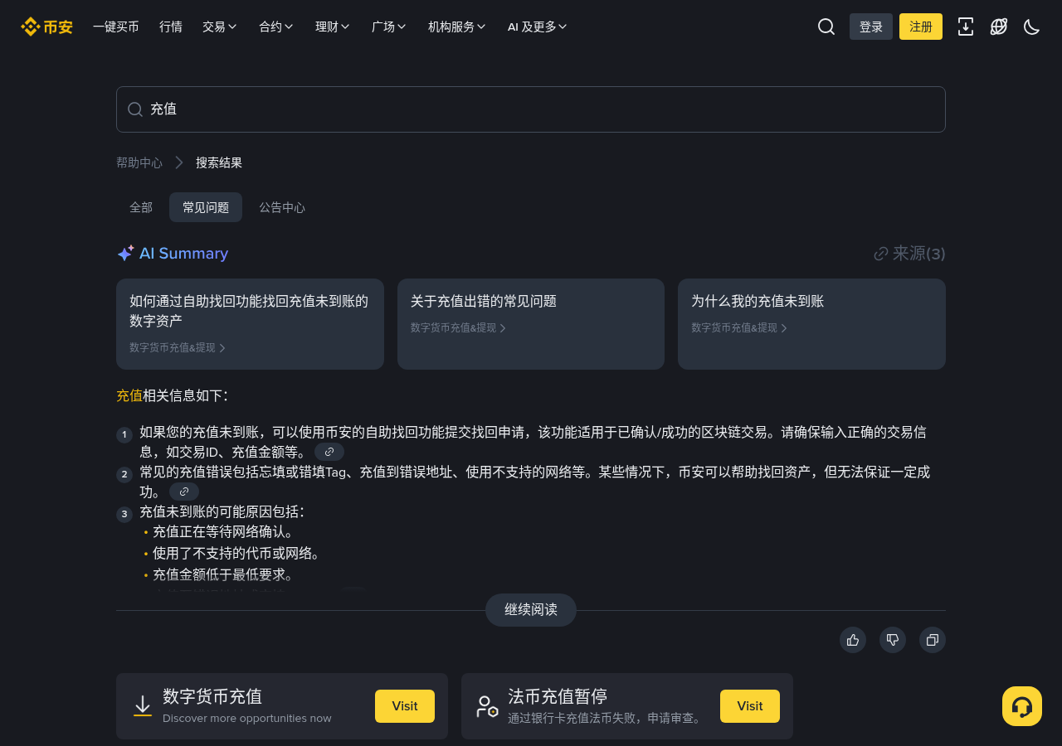Expand the 广场 dropdown menu
The image size is (1062, 746).
[389, 27]
